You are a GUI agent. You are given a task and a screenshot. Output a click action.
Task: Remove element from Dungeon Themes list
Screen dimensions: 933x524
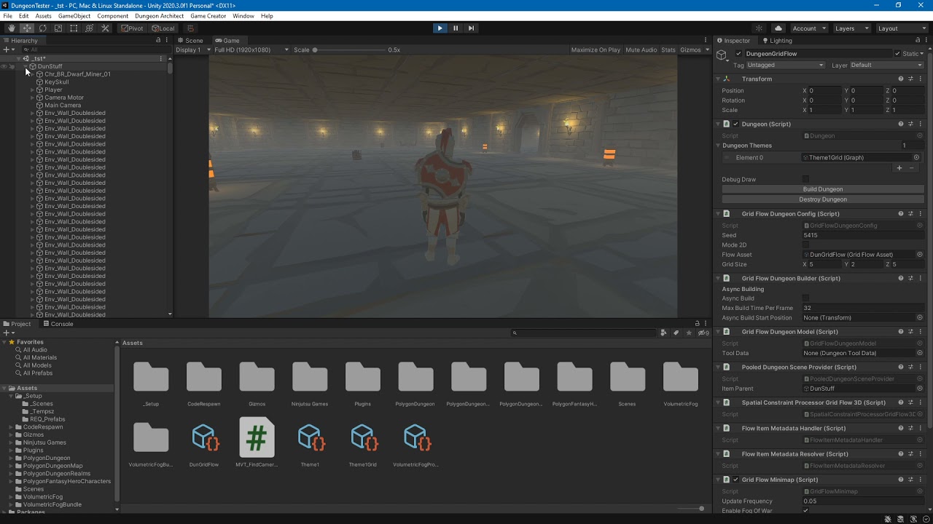(x=911, y=168)
